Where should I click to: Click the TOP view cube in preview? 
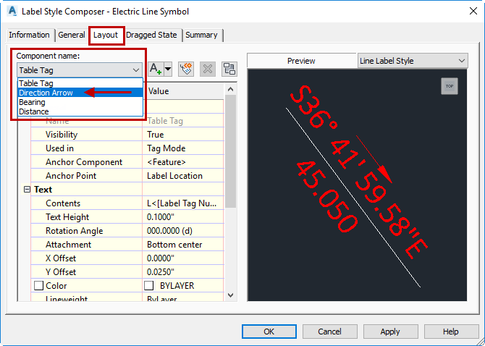pos(449,86)
